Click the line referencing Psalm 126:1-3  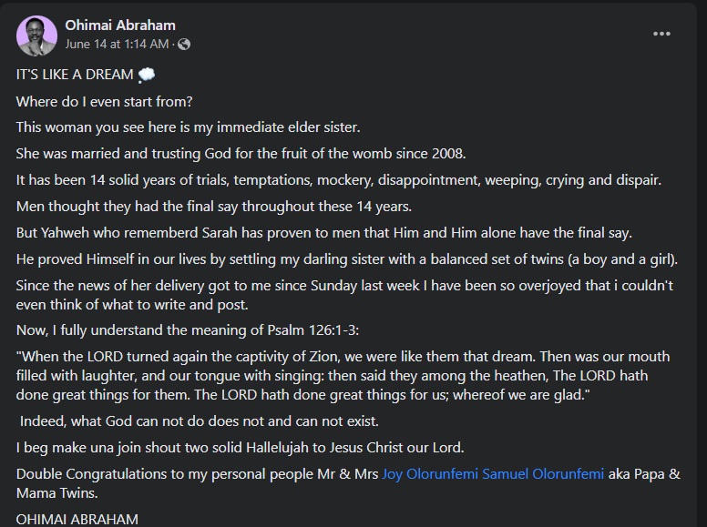(x=188, y=330)
